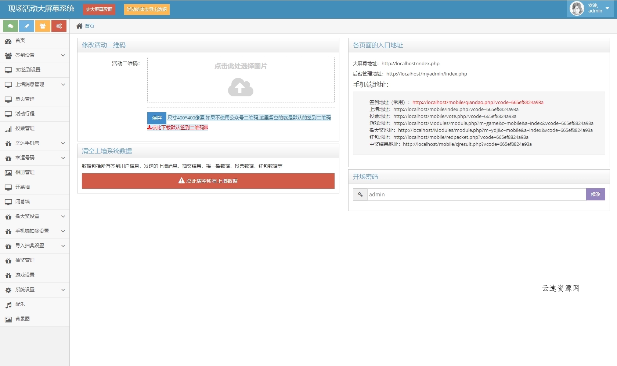Expand the 系统设置 sidebar menu
The height and width of the screenshot is (366, 617).
(35, 289)
